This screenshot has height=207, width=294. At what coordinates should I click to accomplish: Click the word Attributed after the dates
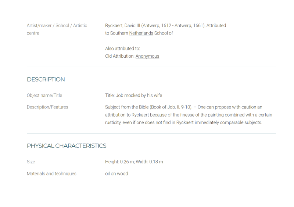[216, 25]
